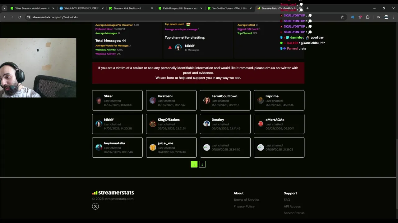Open the browser extensions puzzle icon
The height and width of the screenshot is (223, 398).
(x=368, y=17)
